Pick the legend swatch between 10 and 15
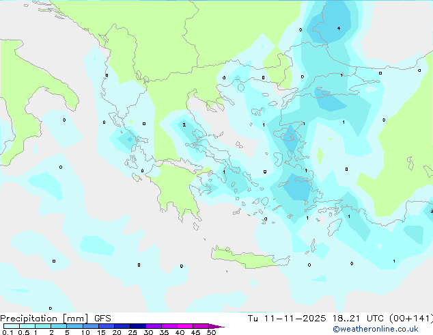Image resolution: width=433 pixels, height=335 pixels. click(x=91, y=326)
